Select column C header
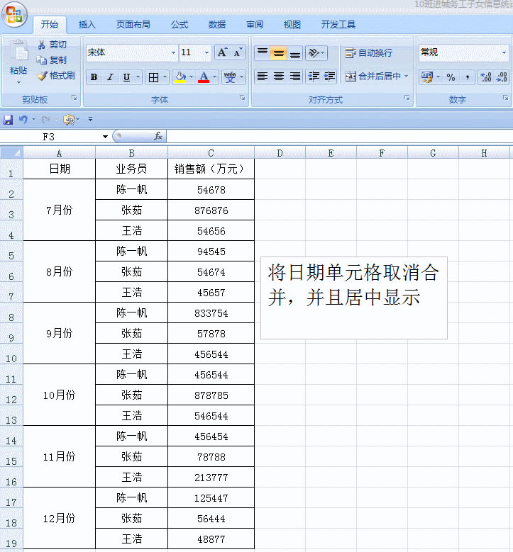This screenshot has width=513, height=552. (x=211, y=153)
